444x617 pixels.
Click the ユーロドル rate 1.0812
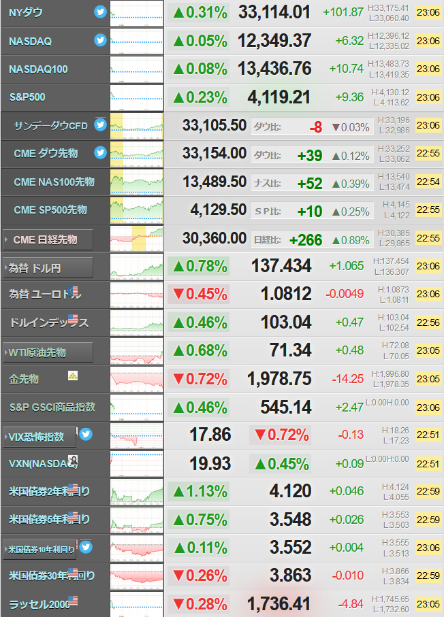286,294
